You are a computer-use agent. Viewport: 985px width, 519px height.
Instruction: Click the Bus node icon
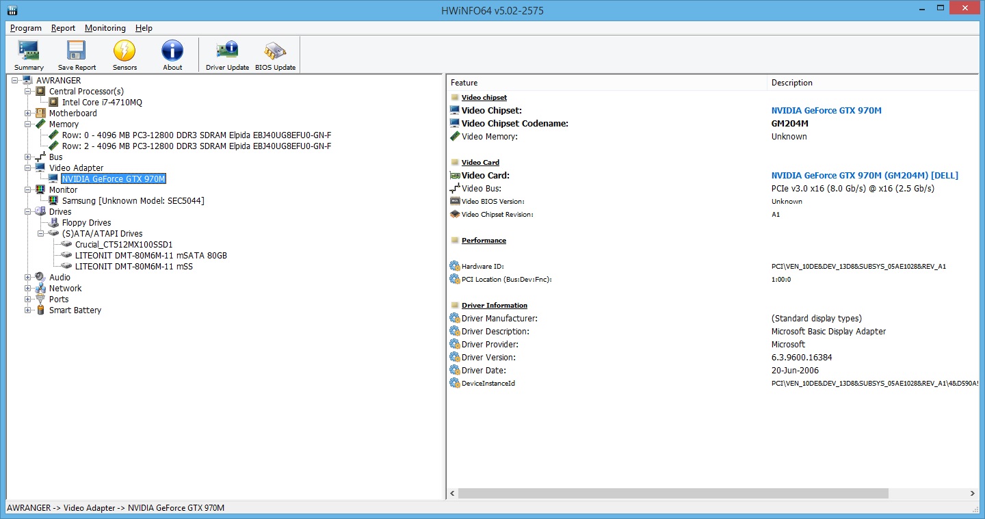pyautogui.click(x=40, y=157)
